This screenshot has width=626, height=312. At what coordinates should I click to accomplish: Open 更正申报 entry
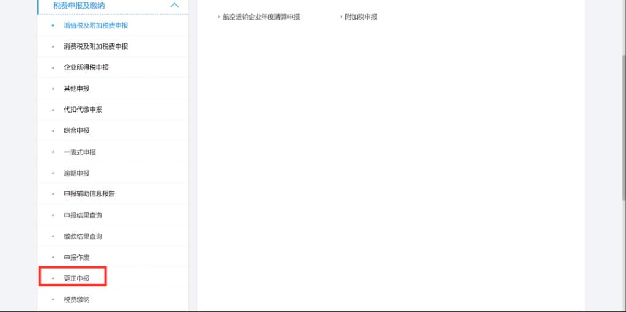pos(76,278)
